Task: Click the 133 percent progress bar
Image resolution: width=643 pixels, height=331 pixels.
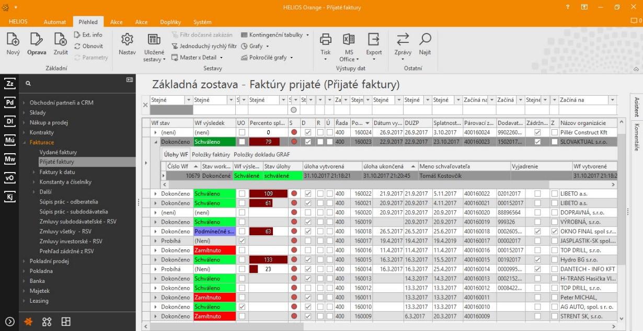Action: (268, 260)
